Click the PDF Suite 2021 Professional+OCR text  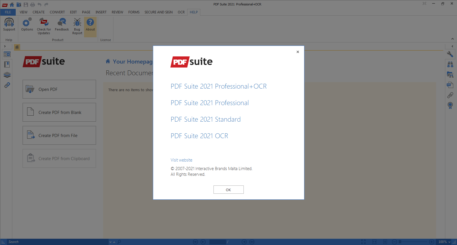click(219, 86)
